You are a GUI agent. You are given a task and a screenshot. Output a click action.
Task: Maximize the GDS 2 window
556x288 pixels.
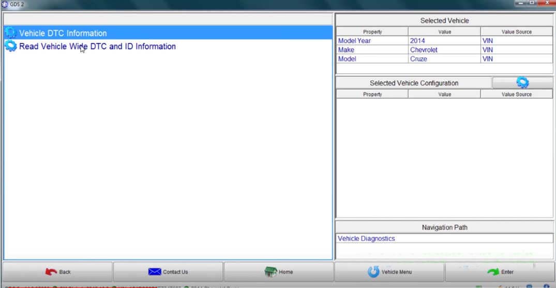532,3
